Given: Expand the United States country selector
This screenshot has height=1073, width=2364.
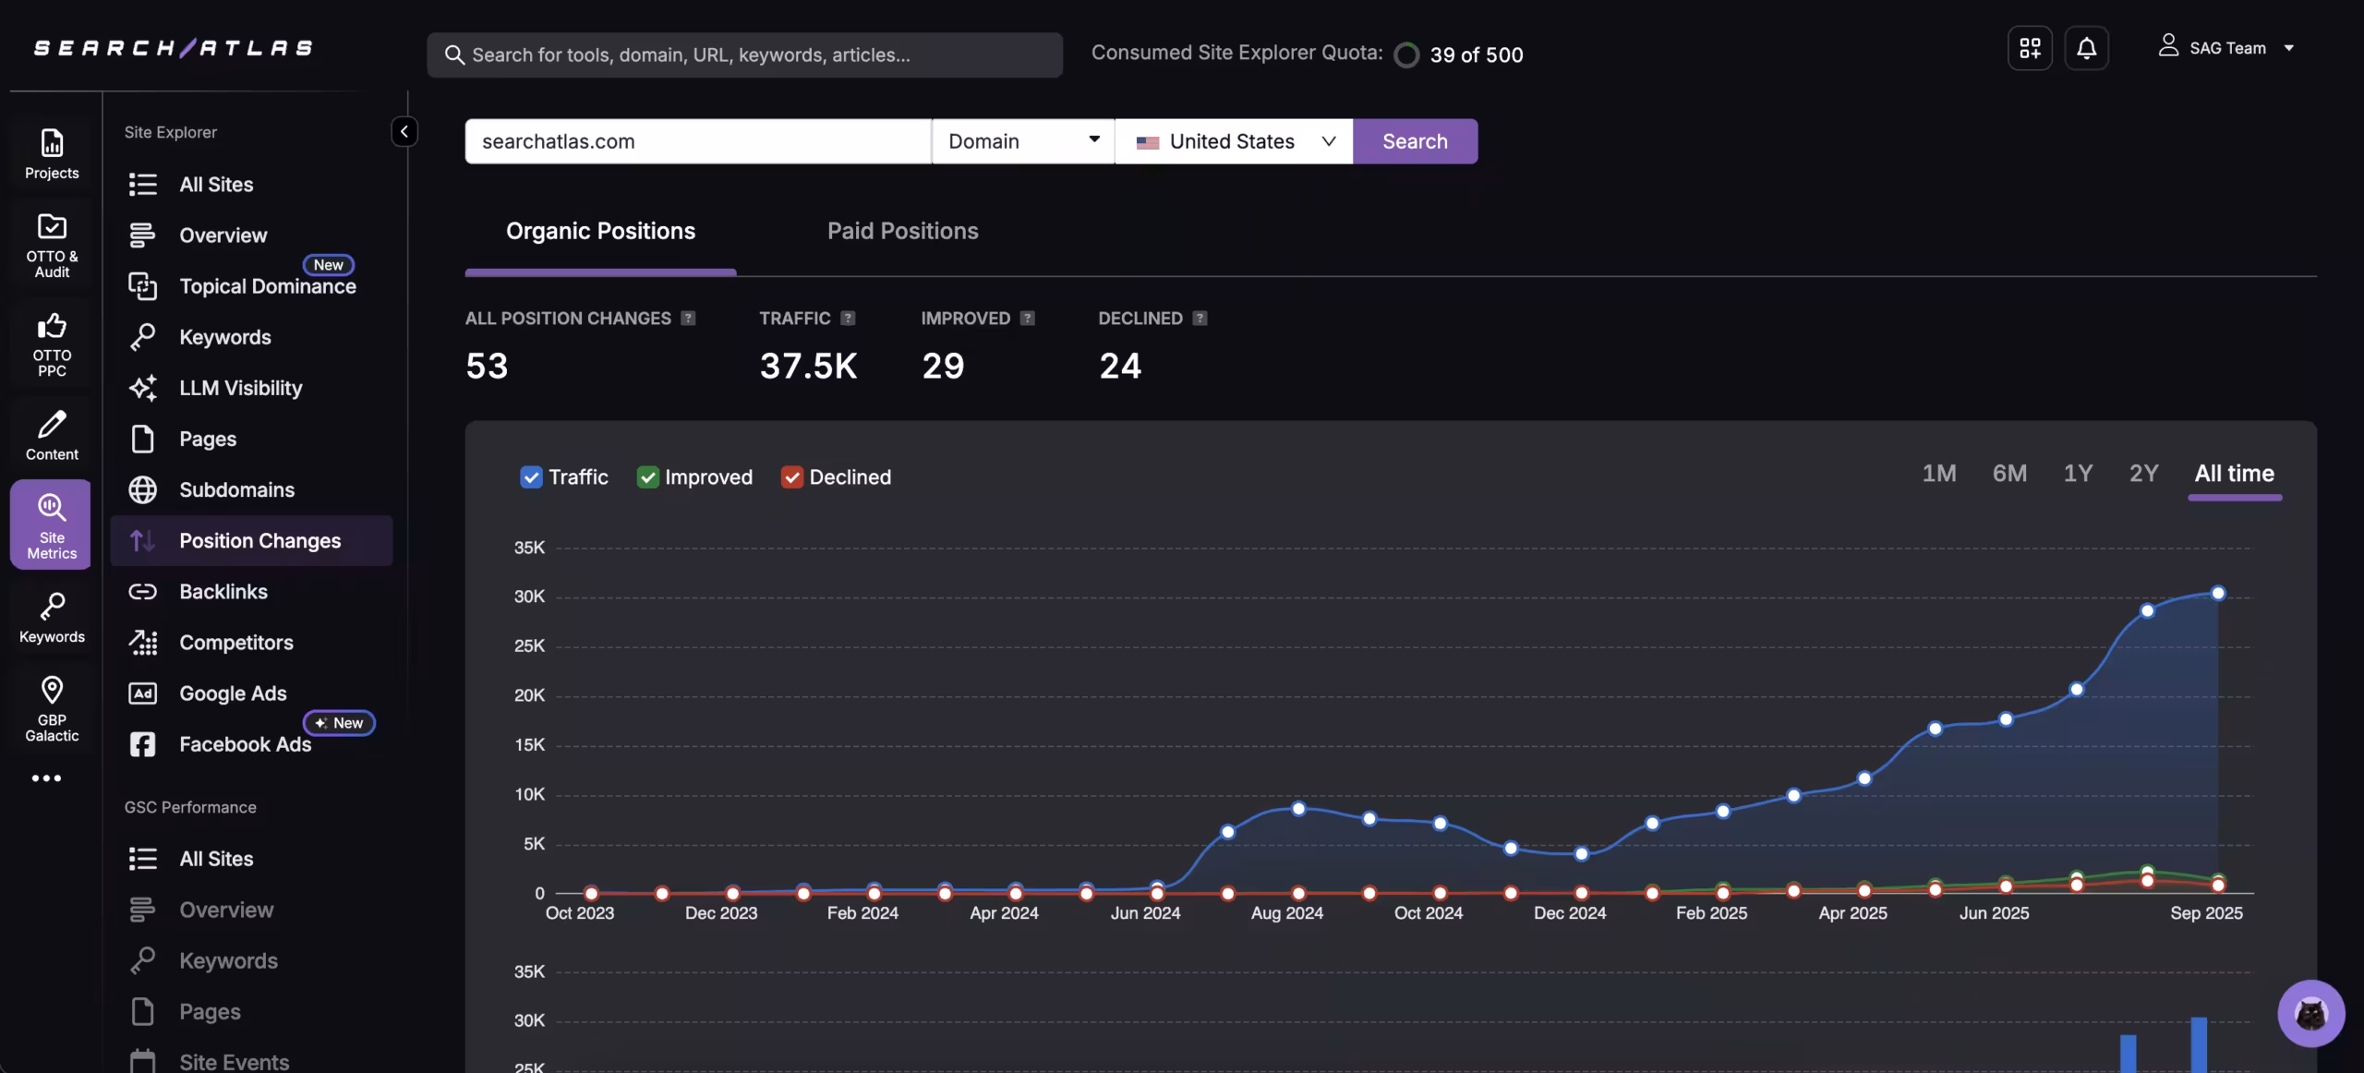Looking at the screenshot, I should (x=1234, y=141).
